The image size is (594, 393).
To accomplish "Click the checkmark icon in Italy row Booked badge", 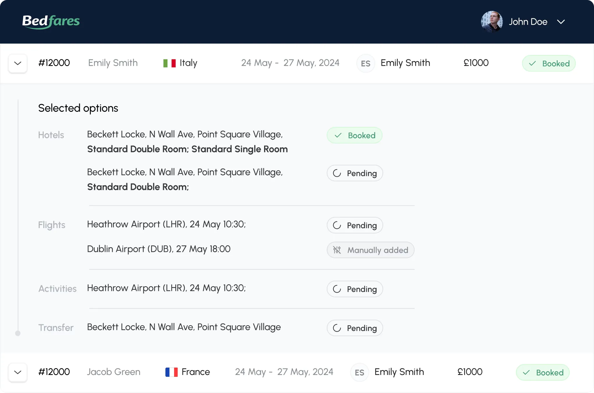I will pyautogui.click(x=532, y=63).
